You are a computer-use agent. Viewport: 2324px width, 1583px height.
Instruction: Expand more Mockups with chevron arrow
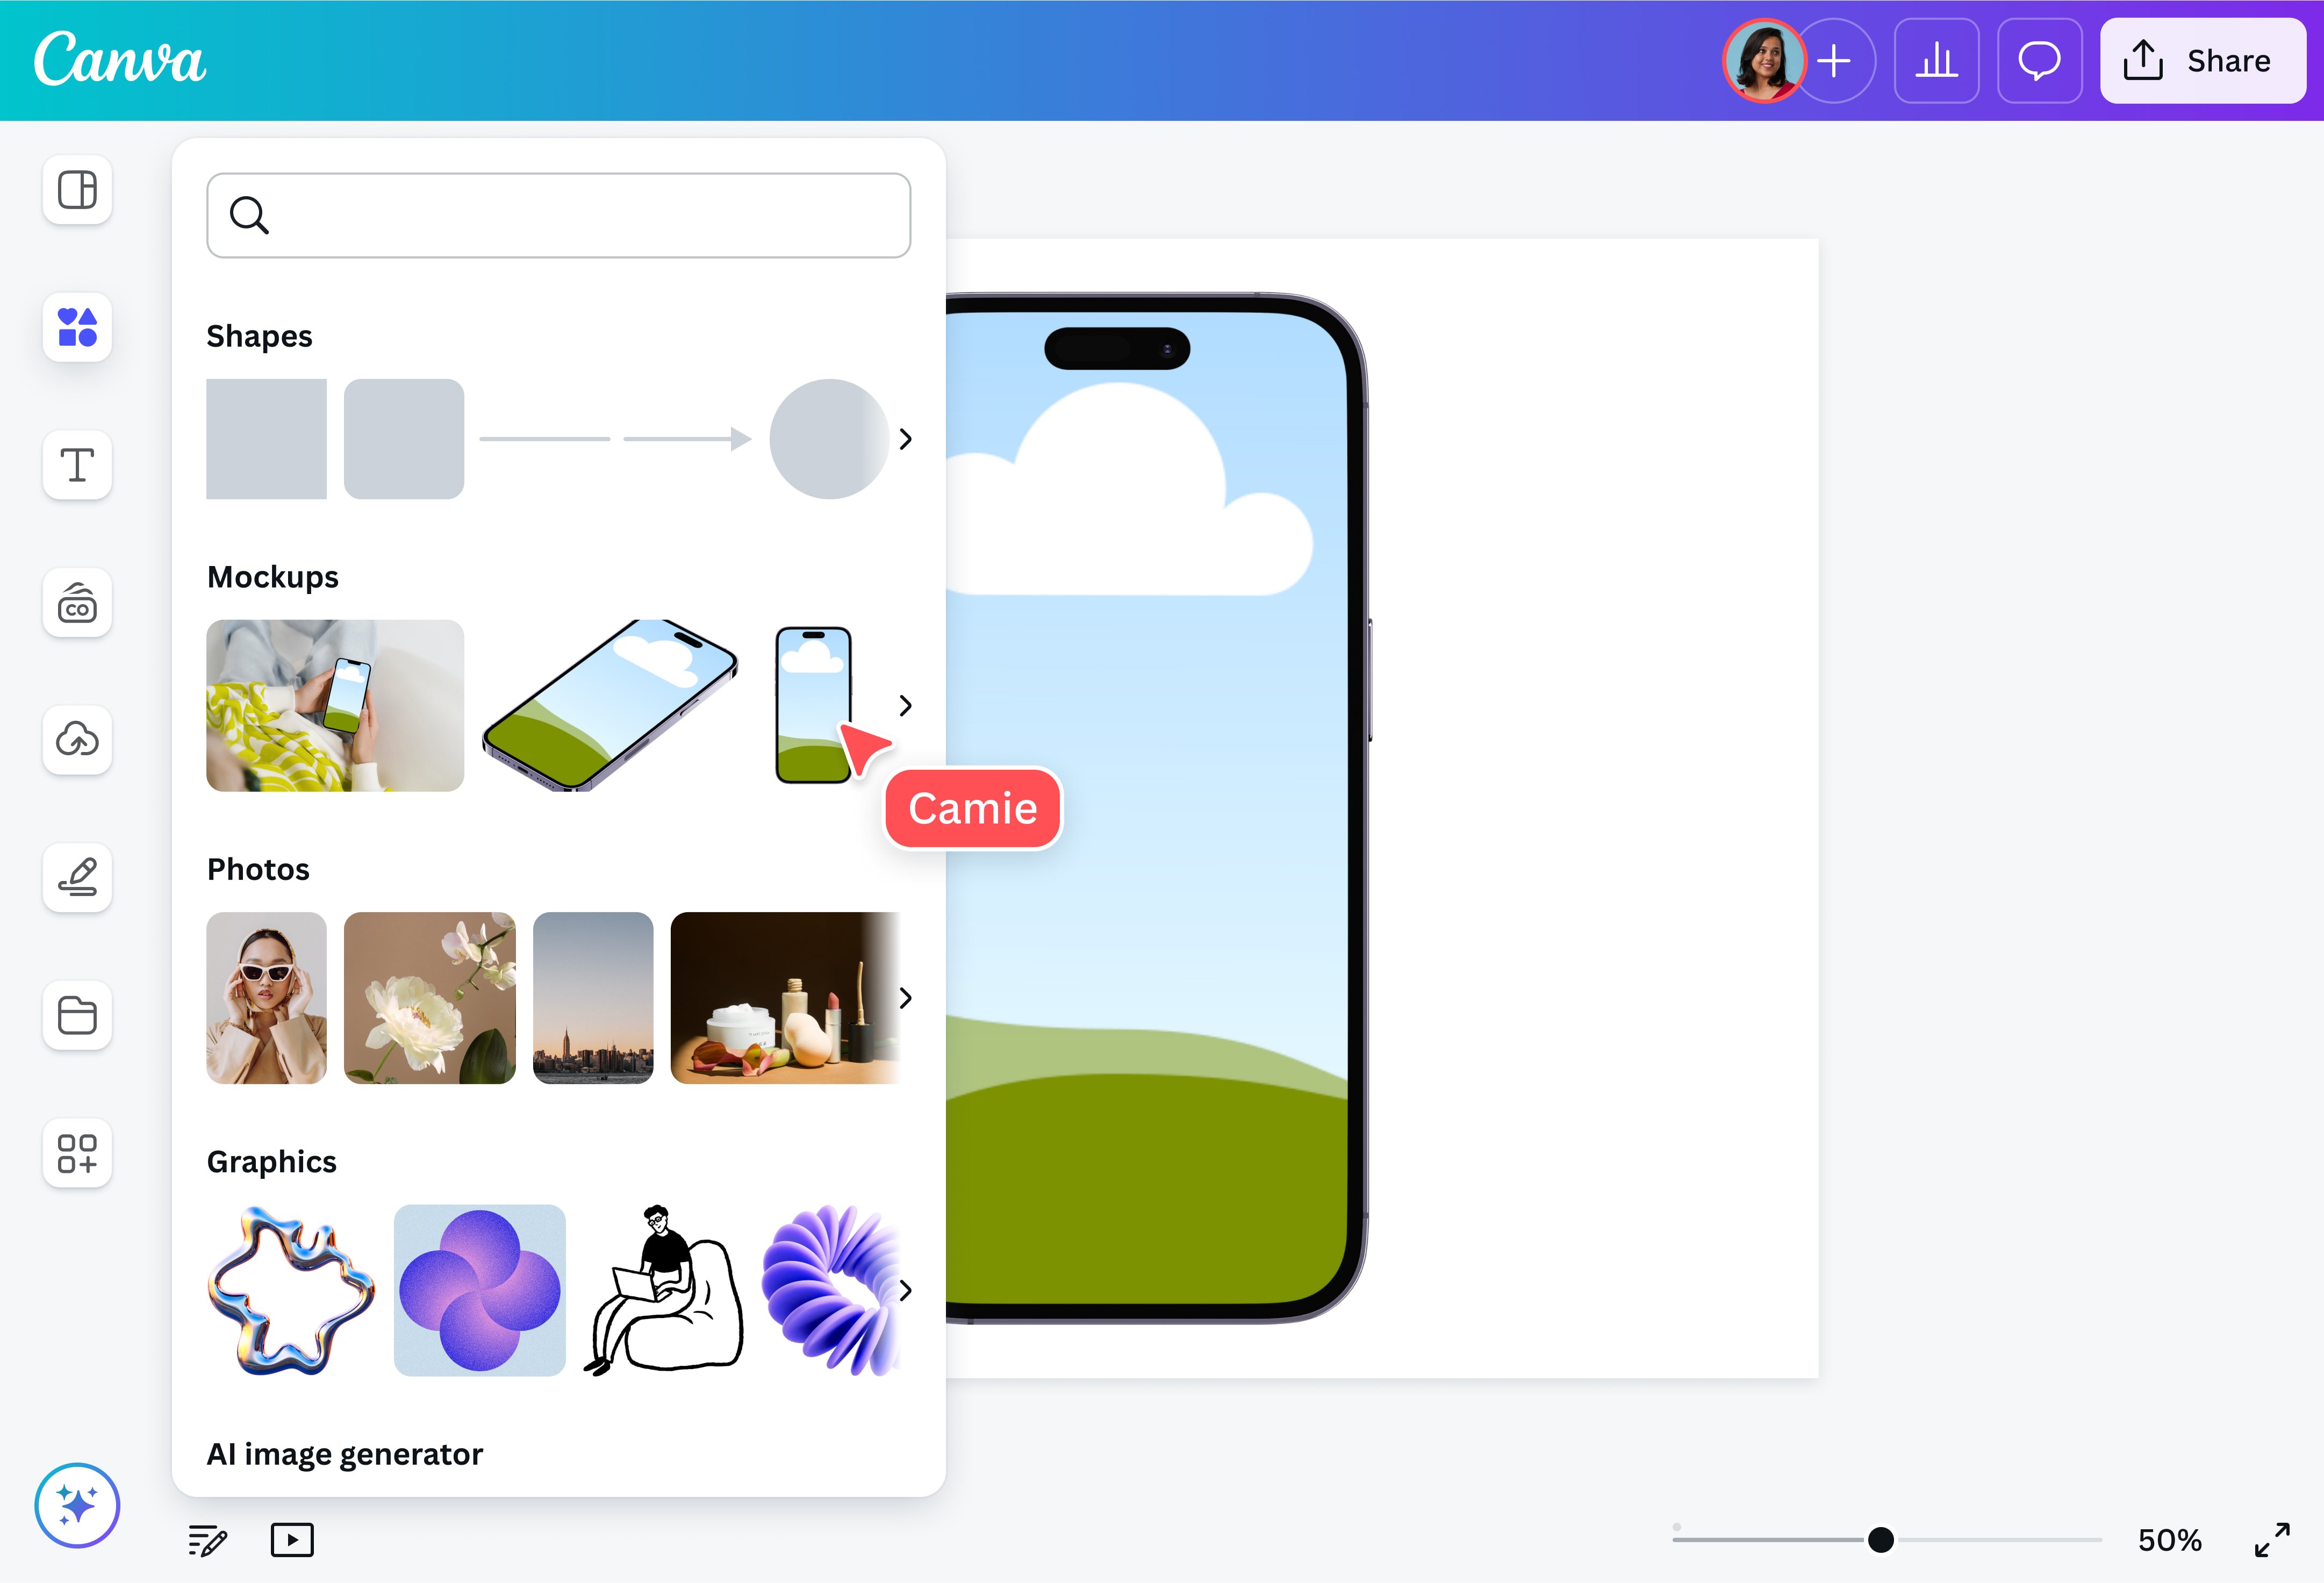(x=905, y=706)
